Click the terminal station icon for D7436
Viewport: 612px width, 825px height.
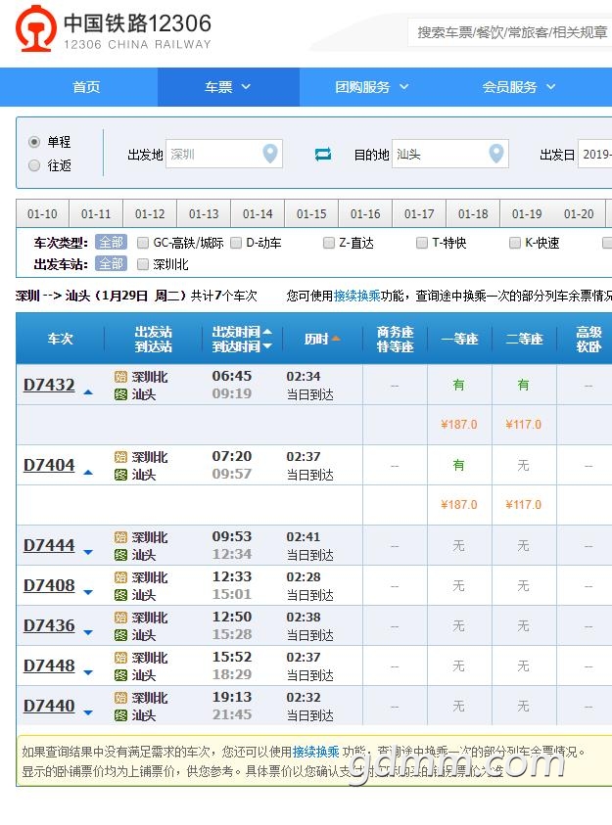pyautogui.click(x=120, y=635)
